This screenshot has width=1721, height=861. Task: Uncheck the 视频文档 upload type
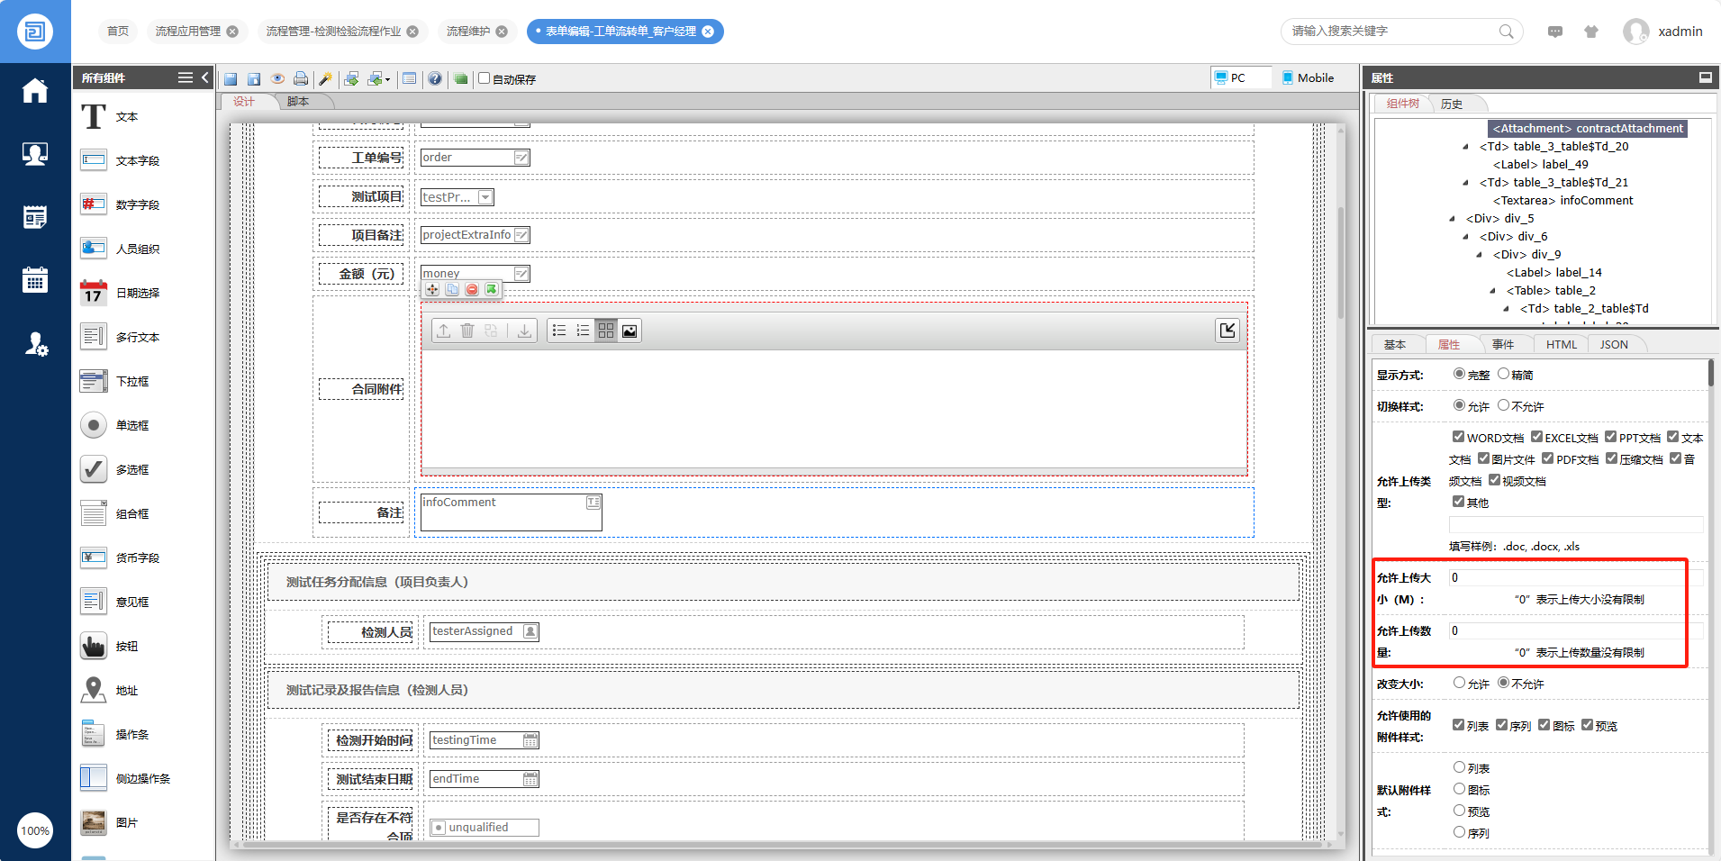(1494, 480)
